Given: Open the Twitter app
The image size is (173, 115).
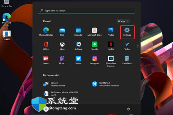Looking at the screenshot, I should click(78, 60).
